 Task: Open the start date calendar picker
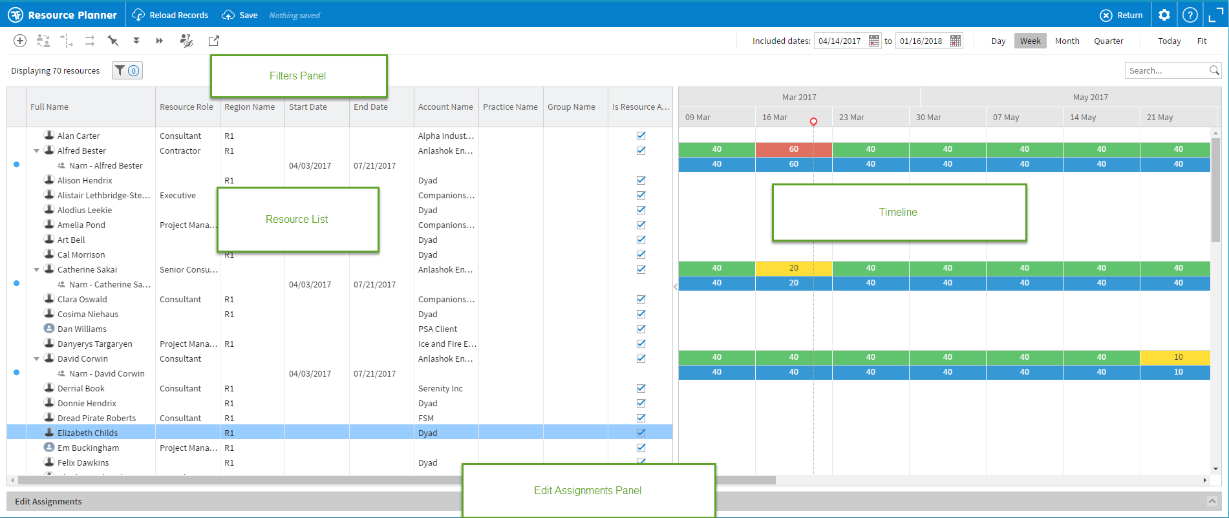point(873,41)
